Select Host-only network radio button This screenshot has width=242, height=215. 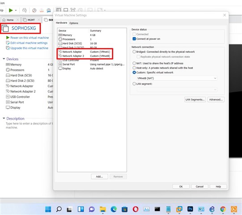coord(134,68)
